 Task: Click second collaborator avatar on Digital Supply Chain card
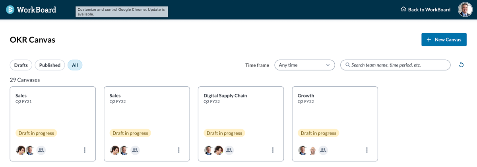[x=218, y=150]
